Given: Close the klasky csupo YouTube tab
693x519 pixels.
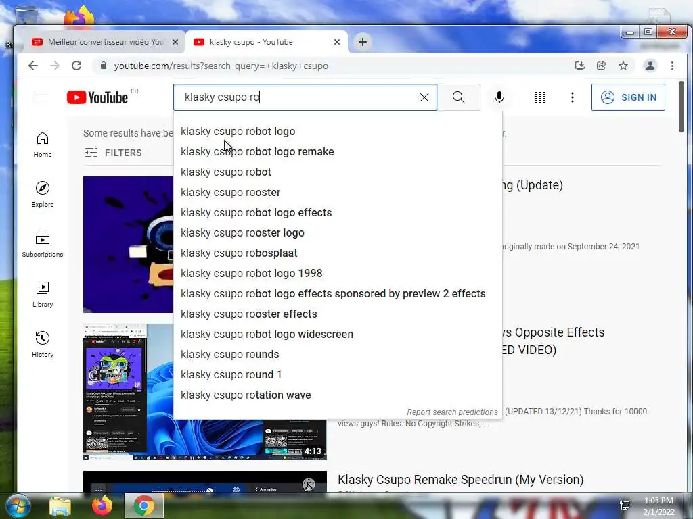Looking at the screenshot, I should [x=337, y=42].
